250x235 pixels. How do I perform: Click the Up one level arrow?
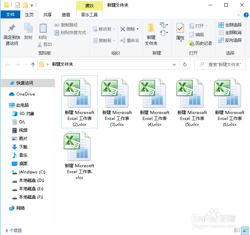[33, 65]
